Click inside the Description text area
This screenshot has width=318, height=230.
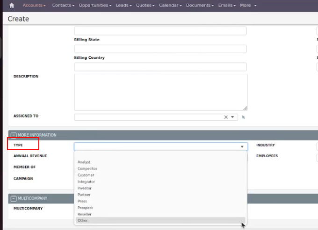[x=160, y=91]
